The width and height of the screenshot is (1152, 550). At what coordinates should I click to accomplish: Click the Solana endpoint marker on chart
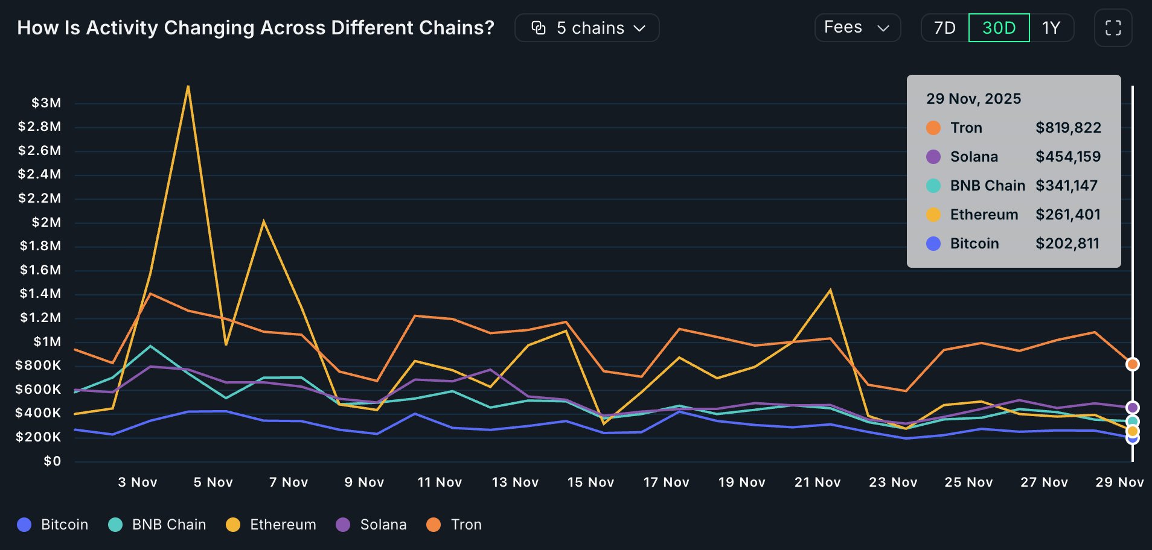tap(1133, 408)
